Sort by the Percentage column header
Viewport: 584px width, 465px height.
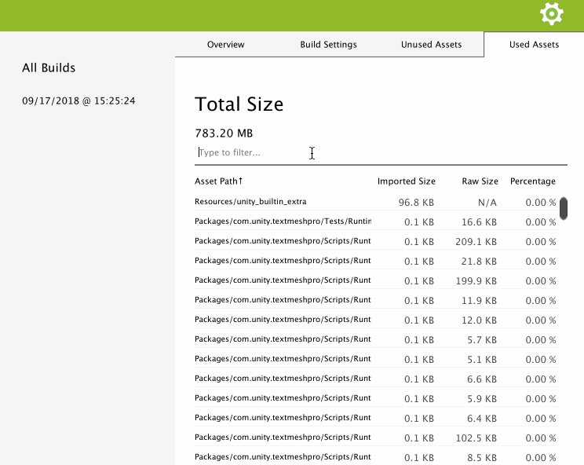(533, 181)
